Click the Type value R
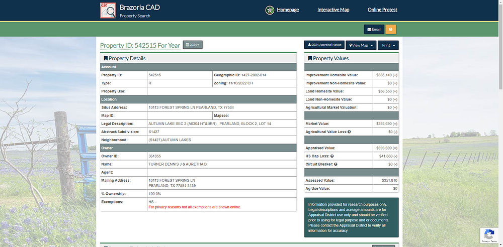The height and width of the screenshot is (247, 503). pyautogui.click(x=150, y=83)
